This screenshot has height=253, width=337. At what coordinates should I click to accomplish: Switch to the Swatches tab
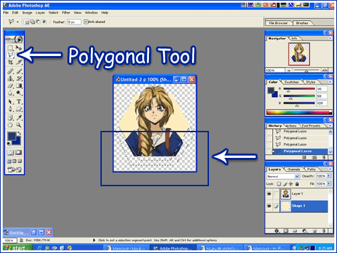coord(291,82)
